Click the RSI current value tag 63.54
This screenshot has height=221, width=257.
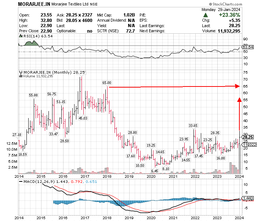[248, 47]
